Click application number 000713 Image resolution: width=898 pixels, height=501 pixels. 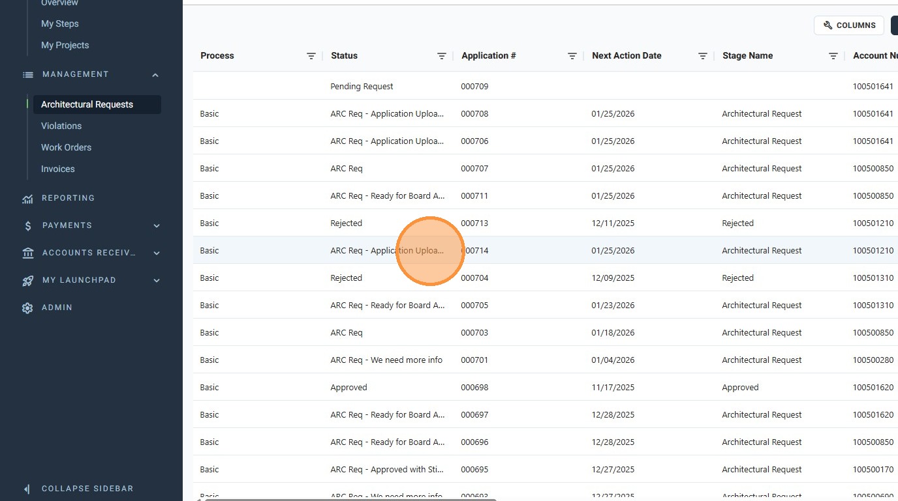click(474, 223)
